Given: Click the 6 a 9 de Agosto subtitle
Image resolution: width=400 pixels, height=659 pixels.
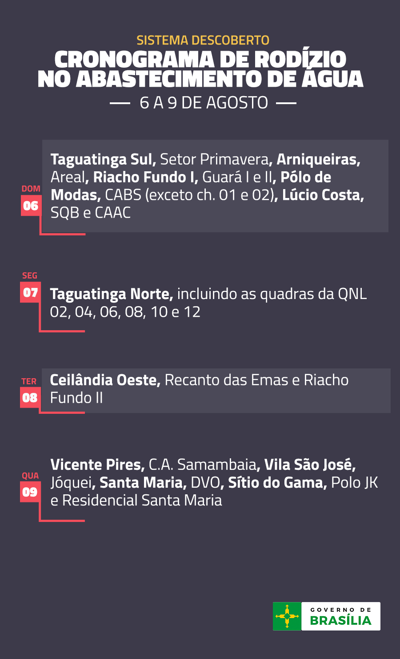Looking at the screenshot, I should tap(204, 103).
